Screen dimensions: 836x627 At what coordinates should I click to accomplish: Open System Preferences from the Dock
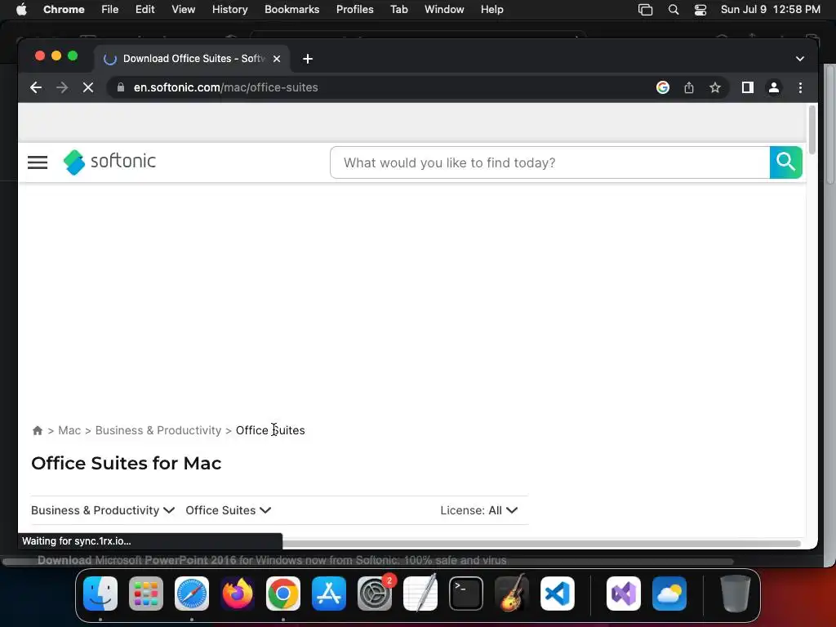(x=374, y=594)
